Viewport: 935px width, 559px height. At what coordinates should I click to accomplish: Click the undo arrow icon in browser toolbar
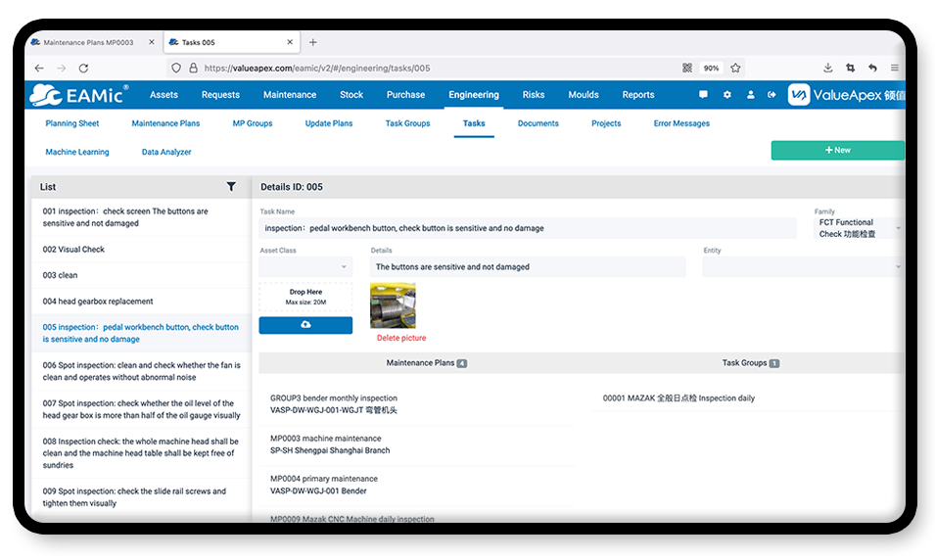(872, 68)
